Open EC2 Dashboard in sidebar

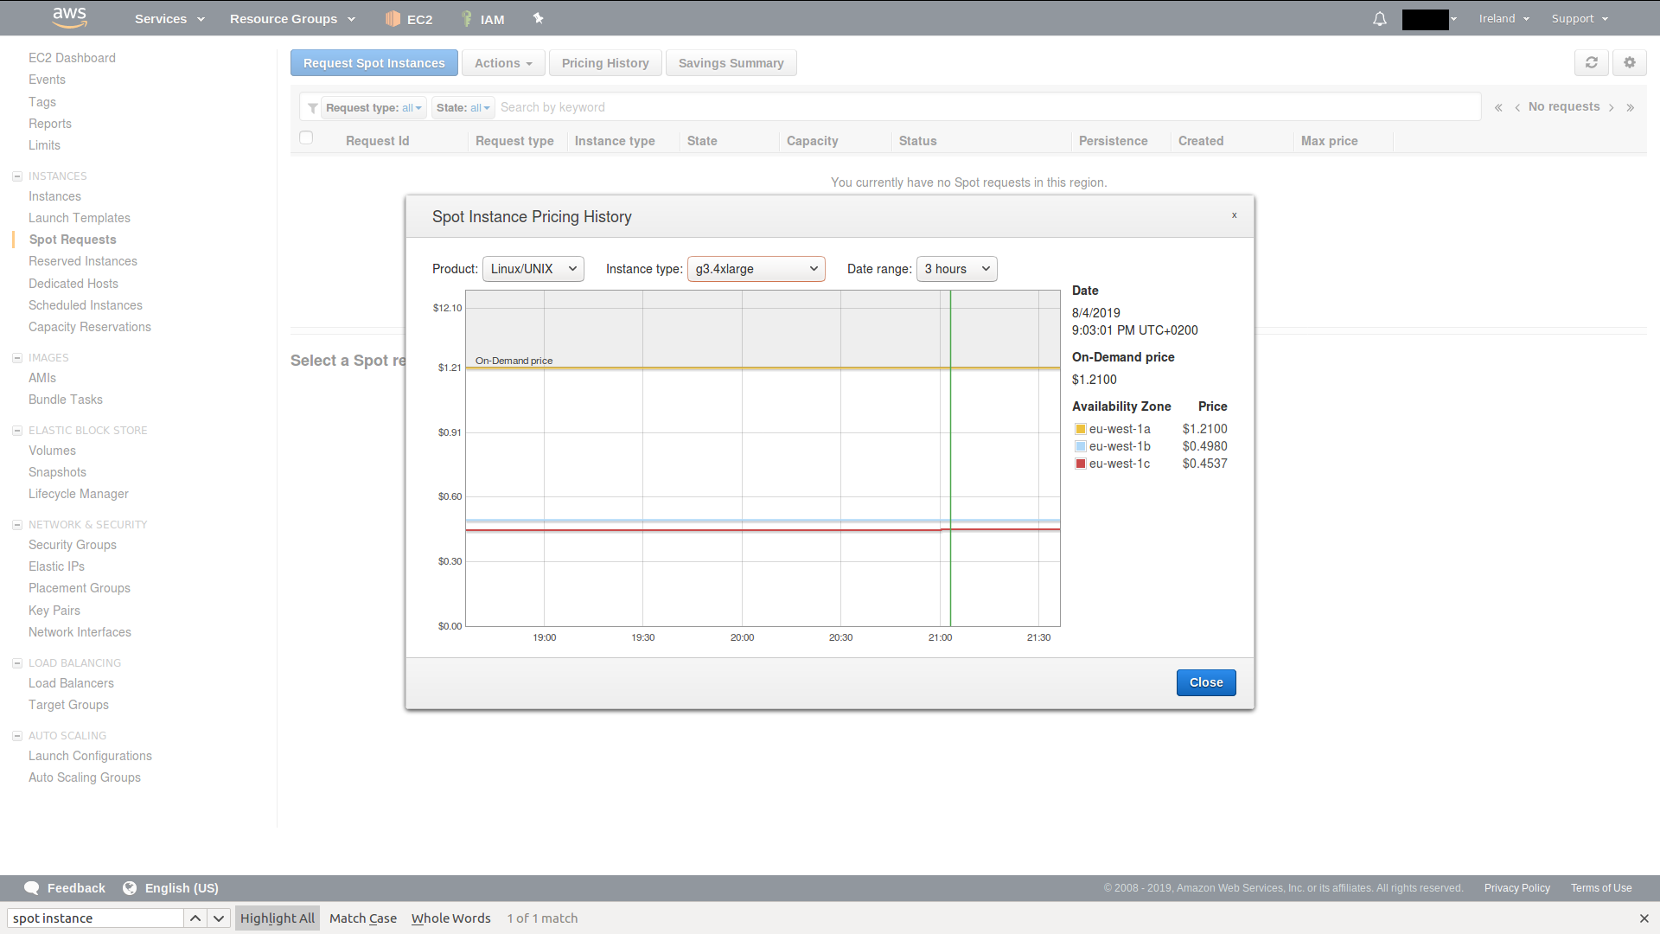click(x=72, y=58)
